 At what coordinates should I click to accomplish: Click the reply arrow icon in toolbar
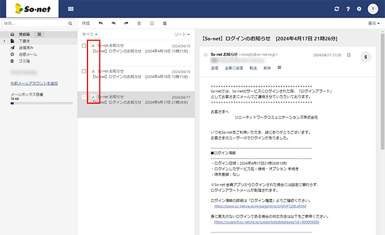point(101,23)
